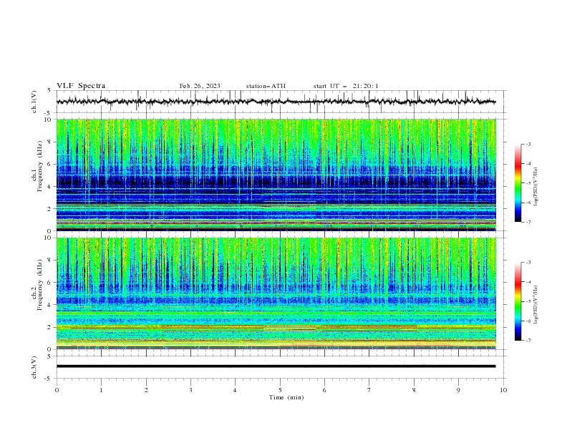Click time axis tick label "0"

point(57,390)
